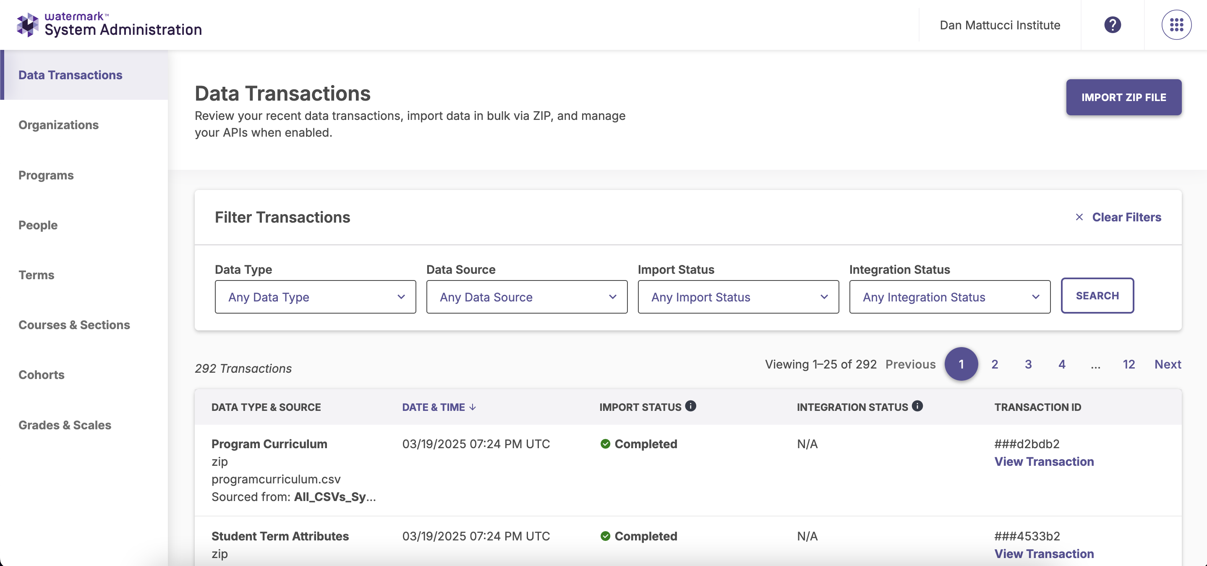Click the Integration Status column header text
Image resolution: width=1207 pixels, height=566 pixels.
coord(852,407)
